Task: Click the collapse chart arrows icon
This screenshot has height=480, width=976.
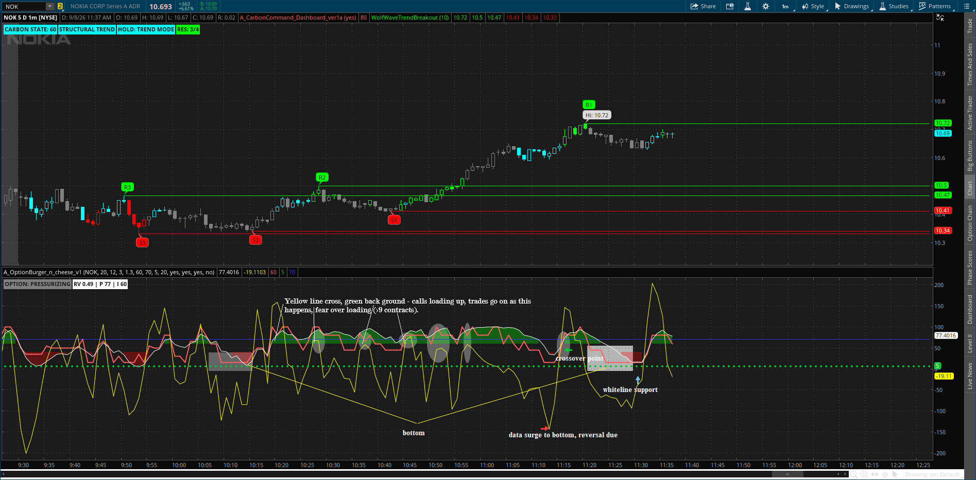Action: point(940,17)
